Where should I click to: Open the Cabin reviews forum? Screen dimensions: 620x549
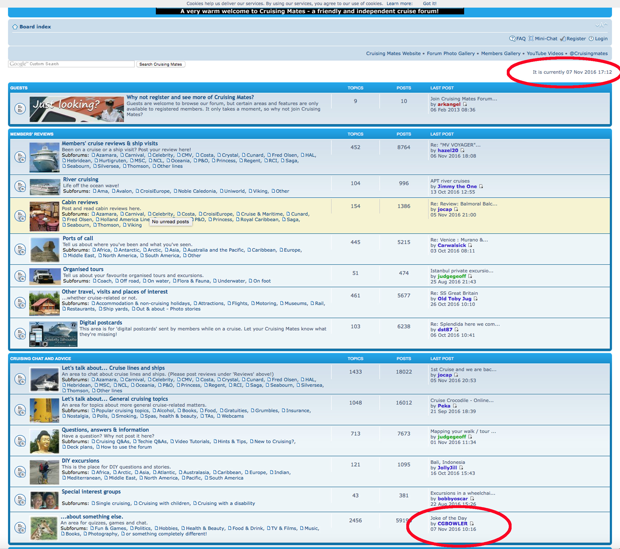(80, 202)
